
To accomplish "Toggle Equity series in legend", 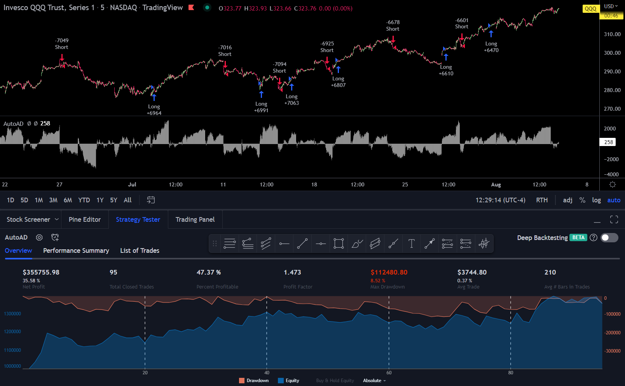I will point(289,381).
